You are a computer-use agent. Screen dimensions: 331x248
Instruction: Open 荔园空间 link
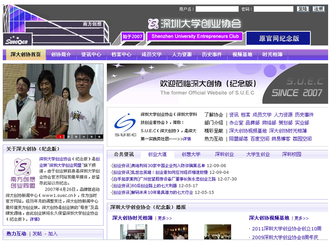(302, 139)
